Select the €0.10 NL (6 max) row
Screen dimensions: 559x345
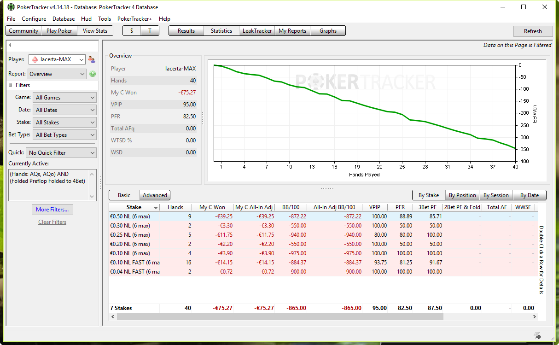tap(323, 253)
